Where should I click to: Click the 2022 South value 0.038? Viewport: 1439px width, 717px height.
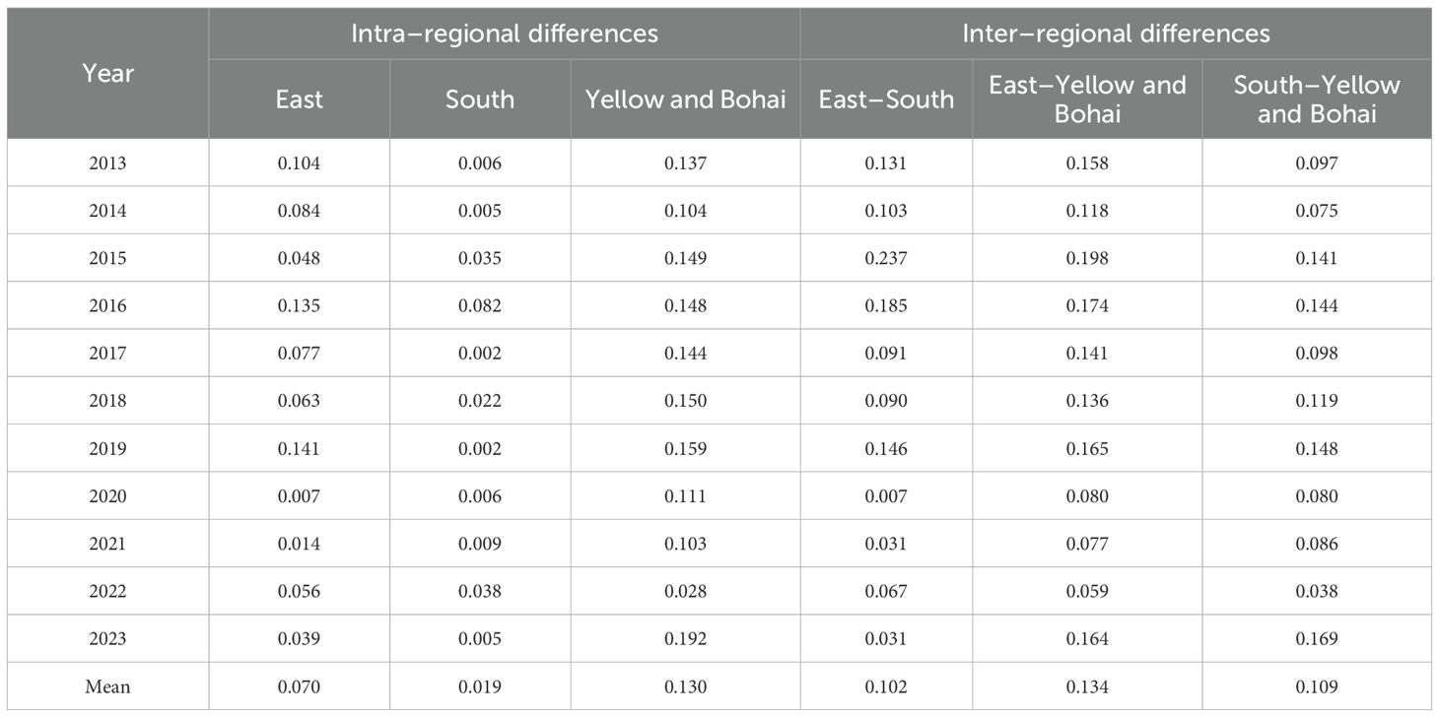(480, 592)
